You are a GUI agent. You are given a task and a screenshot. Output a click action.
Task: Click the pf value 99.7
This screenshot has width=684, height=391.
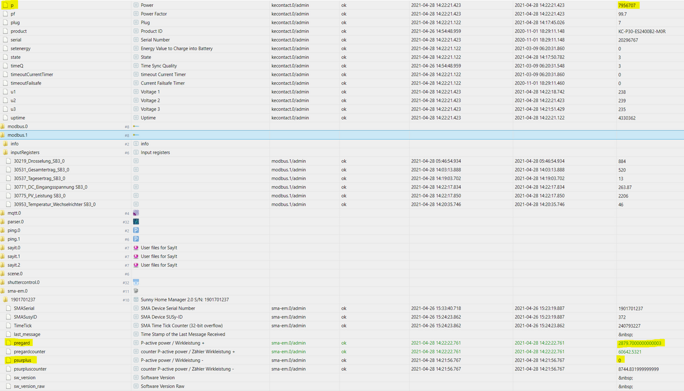click(622, 14)
